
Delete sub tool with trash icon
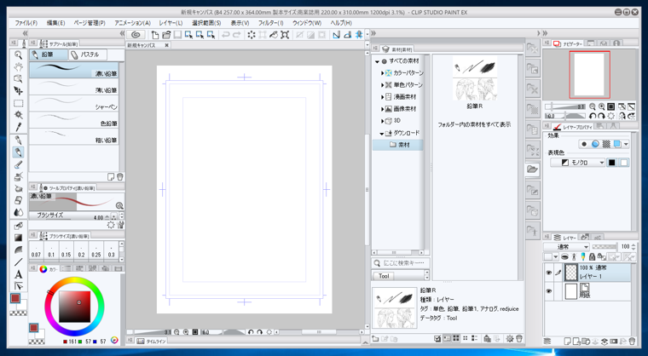point(120,177)
